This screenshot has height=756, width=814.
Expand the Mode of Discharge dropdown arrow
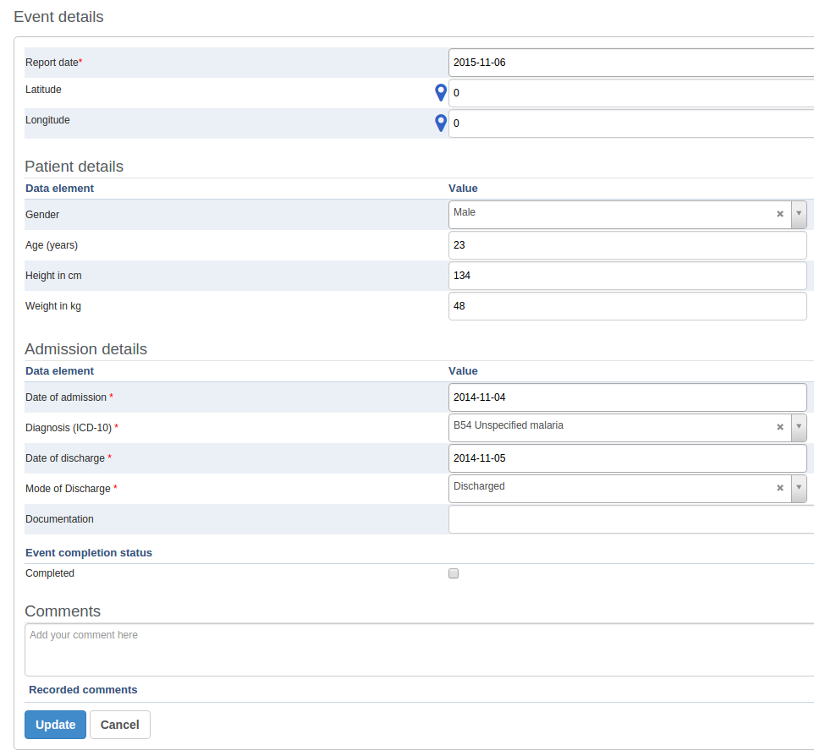[x=798, y=489]
